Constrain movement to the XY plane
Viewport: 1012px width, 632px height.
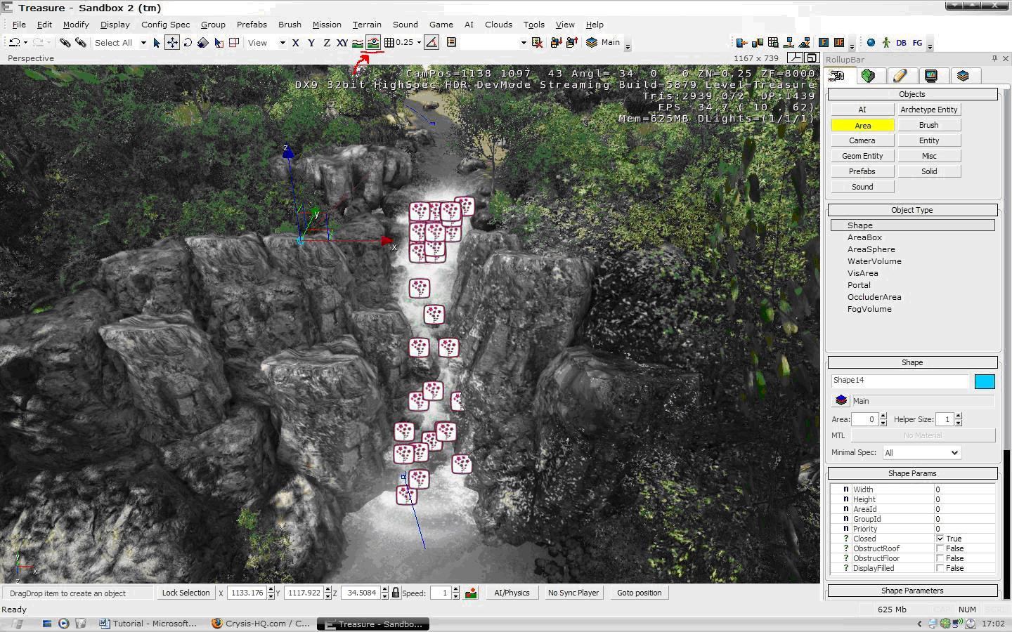point(342,43)
